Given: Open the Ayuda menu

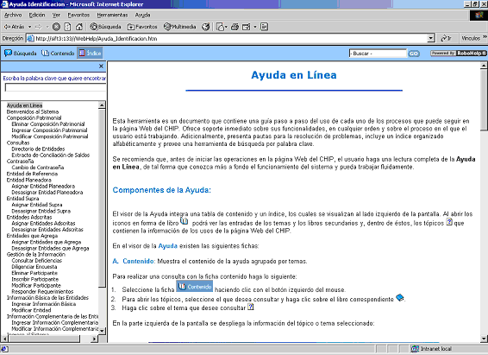Looking at the screenshot, I should tap(142, 15).
